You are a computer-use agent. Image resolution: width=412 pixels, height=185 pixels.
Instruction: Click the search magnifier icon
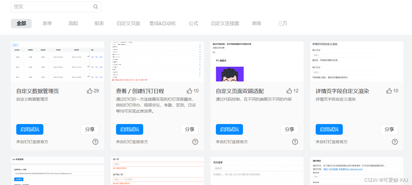[95, 7]
